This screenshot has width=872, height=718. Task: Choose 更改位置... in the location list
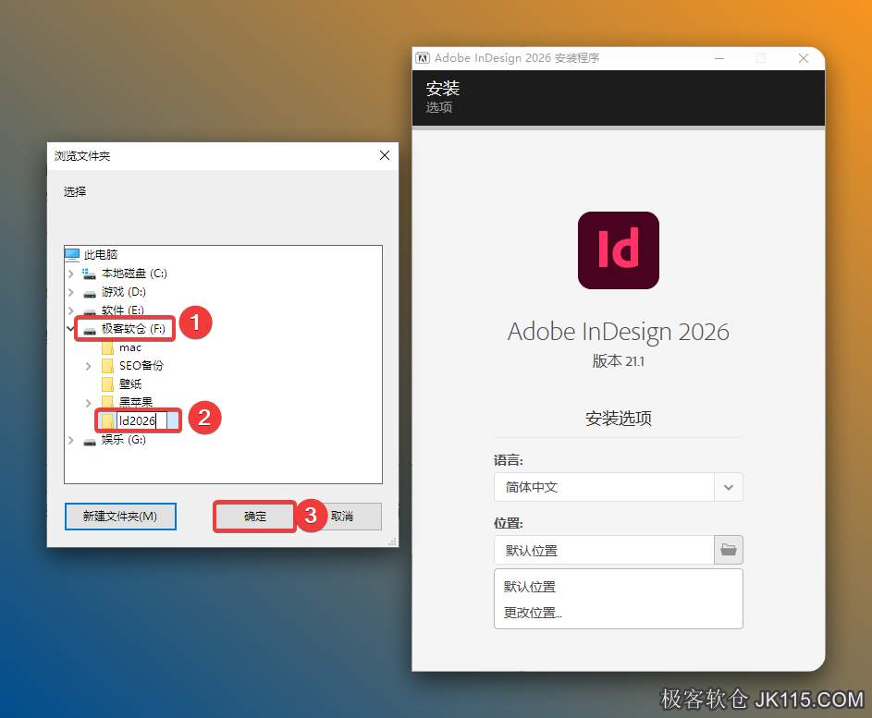pyautogui.click(x=533, y=613)
